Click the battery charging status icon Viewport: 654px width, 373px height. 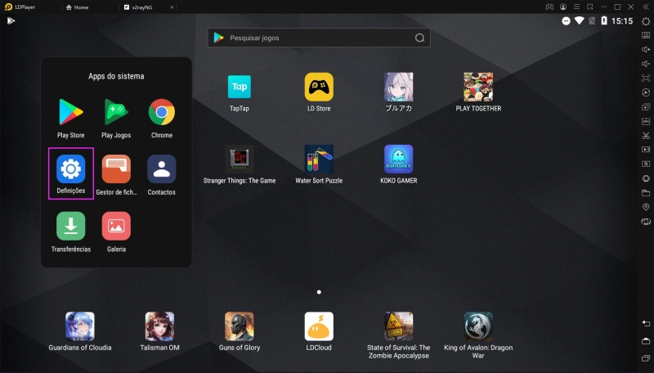[x=604, y=20]
